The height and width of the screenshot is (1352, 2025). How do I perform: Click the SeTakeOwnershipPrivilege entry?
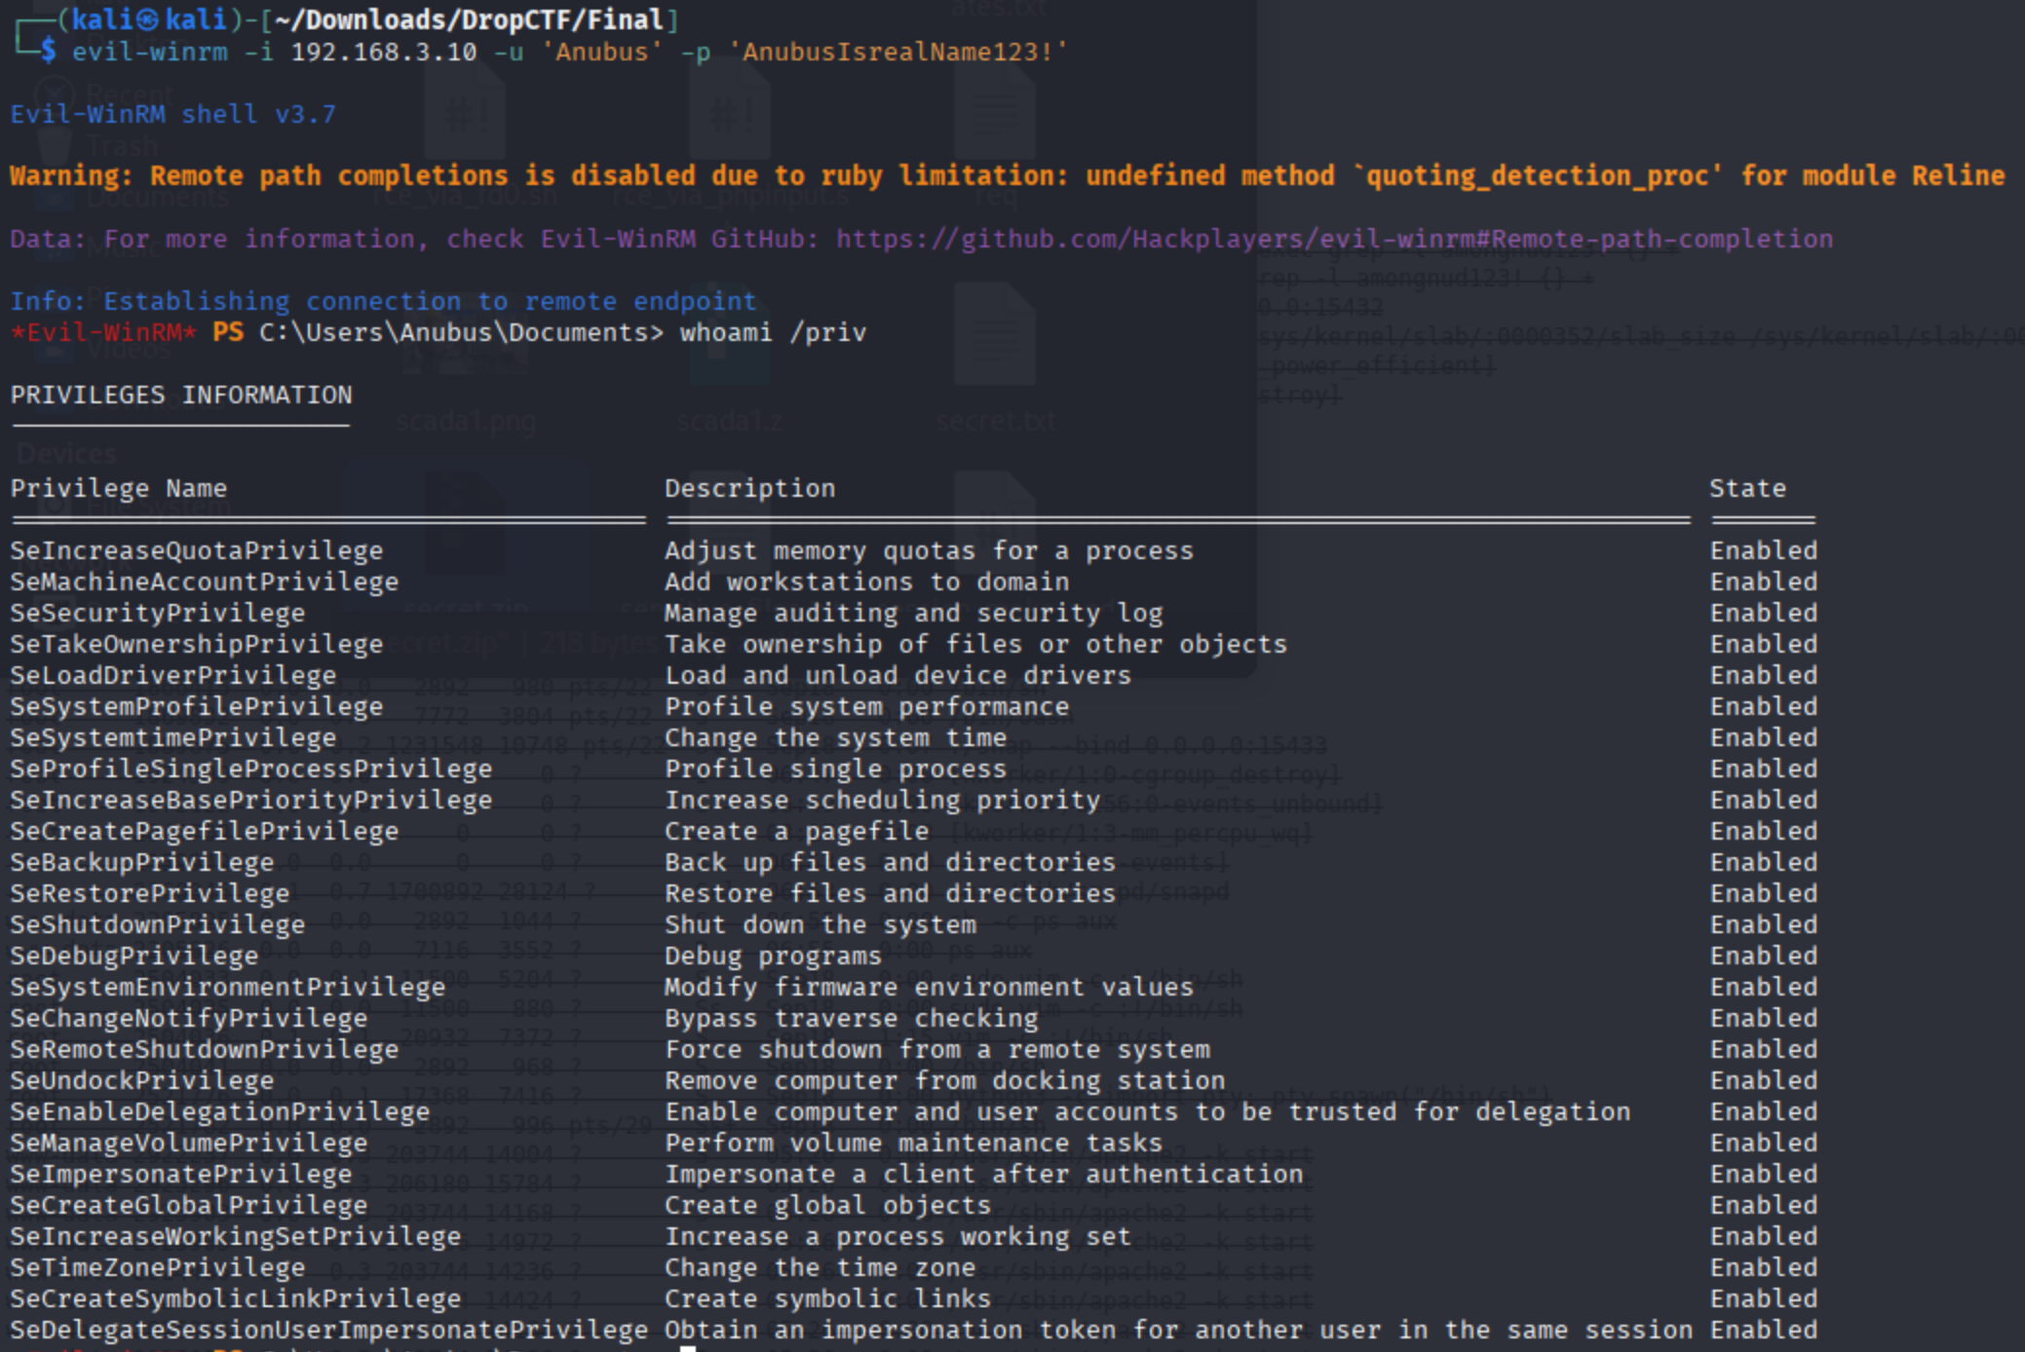coord(197,645)
